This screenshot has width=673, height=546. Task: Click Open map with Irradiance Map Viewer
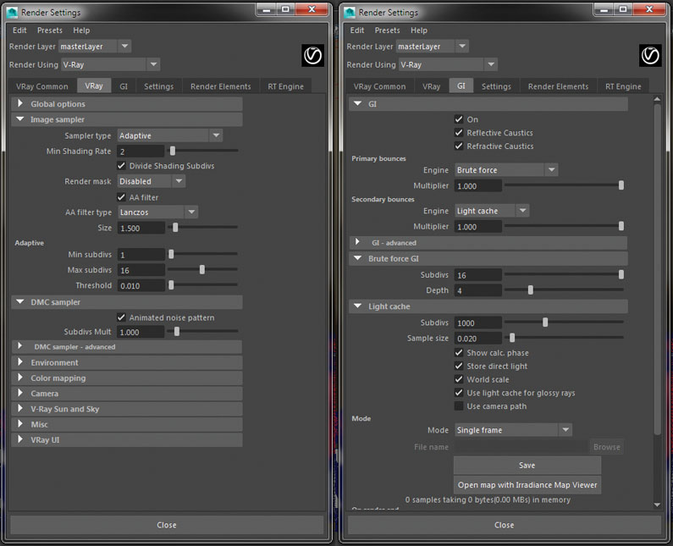(x=527, y=484)
